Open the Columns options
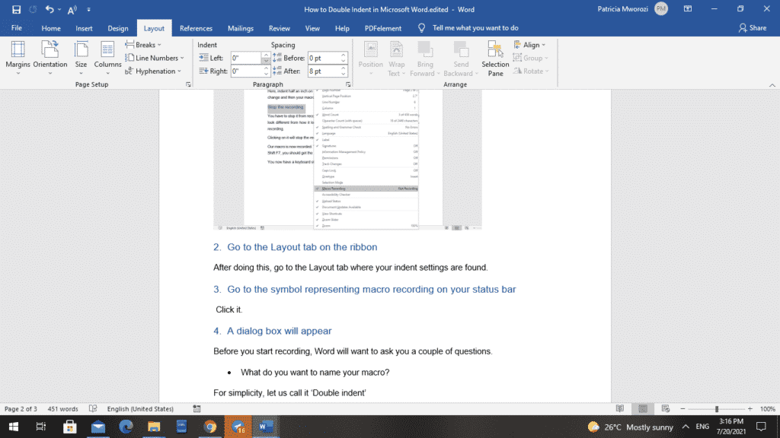Viewport: 780px width, 438px height. coord(107,58)
